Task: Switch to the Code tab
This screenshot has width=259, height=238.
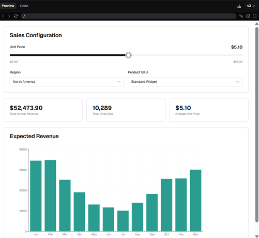Action: pos(24,6)
